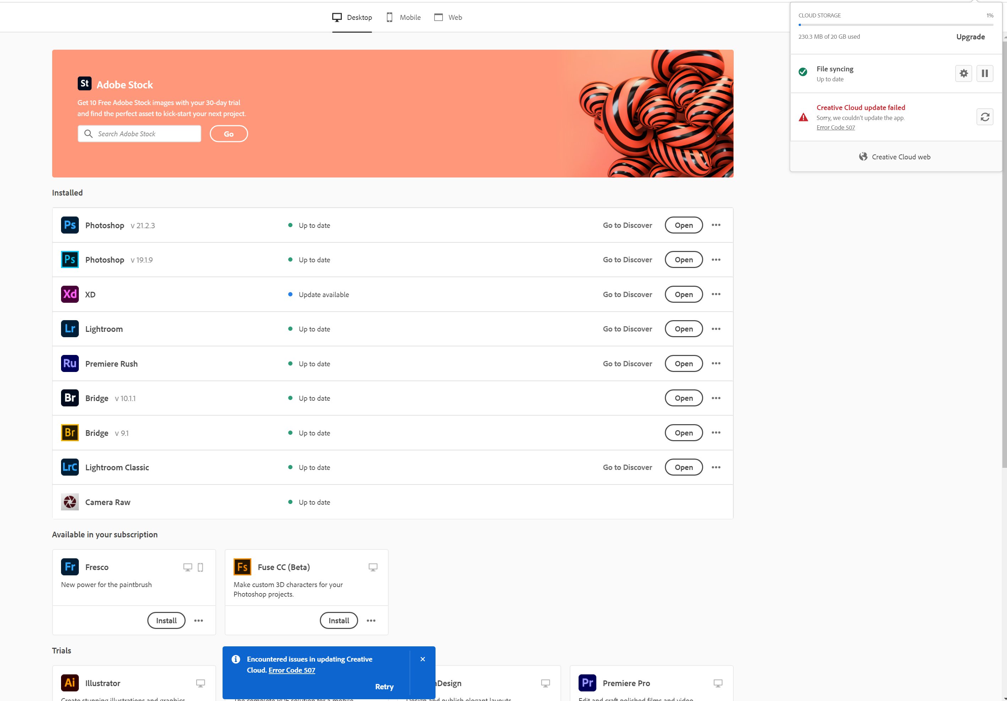The width and height of the screenshot is (1007, 701).
Task: Open the more options menu for Photoshop v 19.1.9
Action: point(716,259)
